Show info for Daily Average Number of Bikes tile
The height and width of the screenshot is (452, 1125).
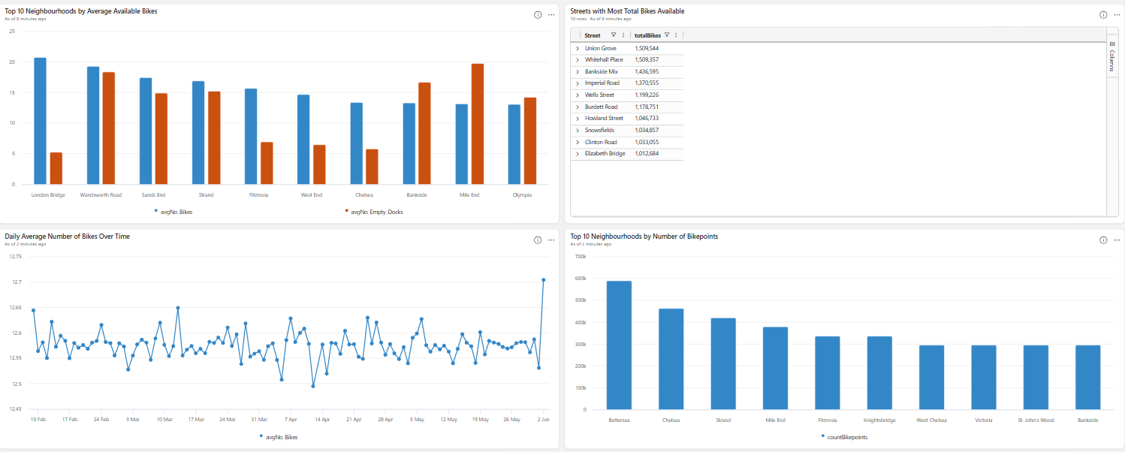point(538,240)
